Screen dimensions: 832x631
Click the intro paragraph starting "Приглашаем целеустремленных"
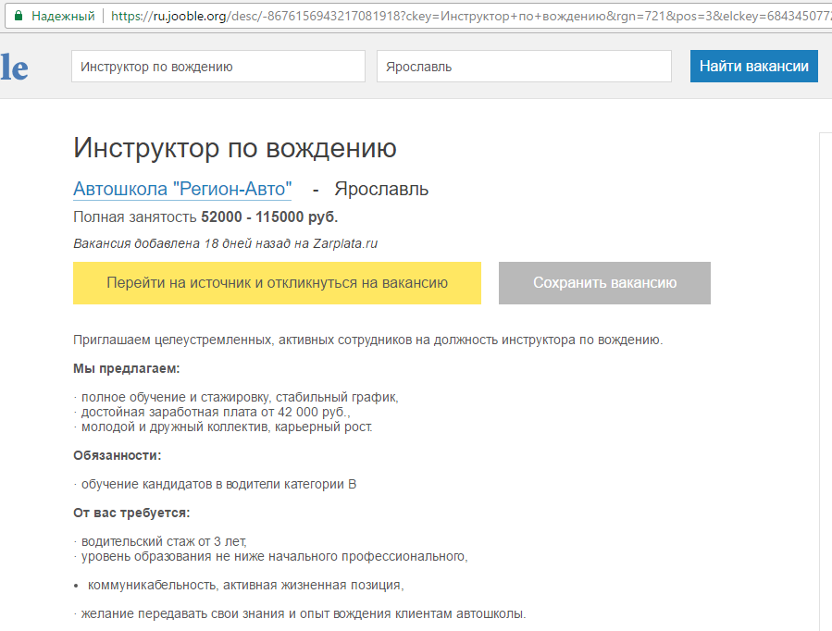tap(367, 340)
